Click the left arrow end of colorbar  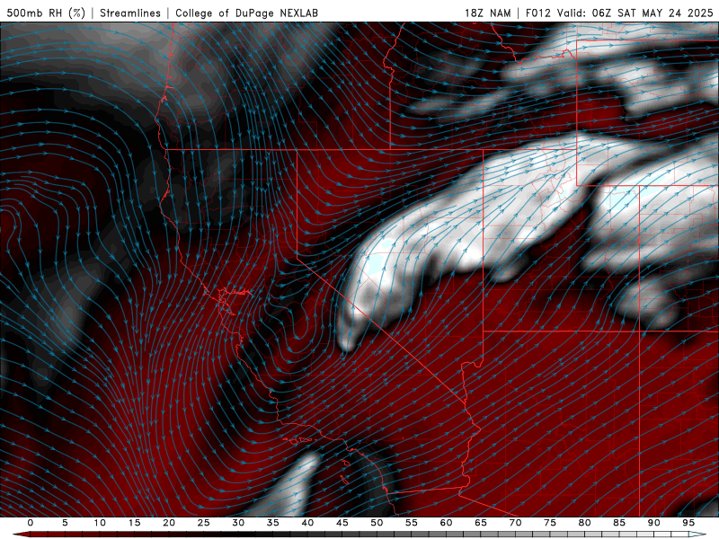pos(21,535)
